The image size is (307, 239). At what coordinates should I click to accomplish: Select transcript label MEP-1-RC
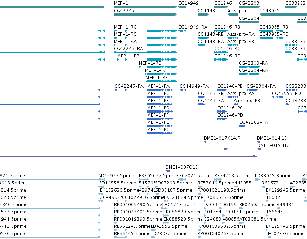click(125, 34)
